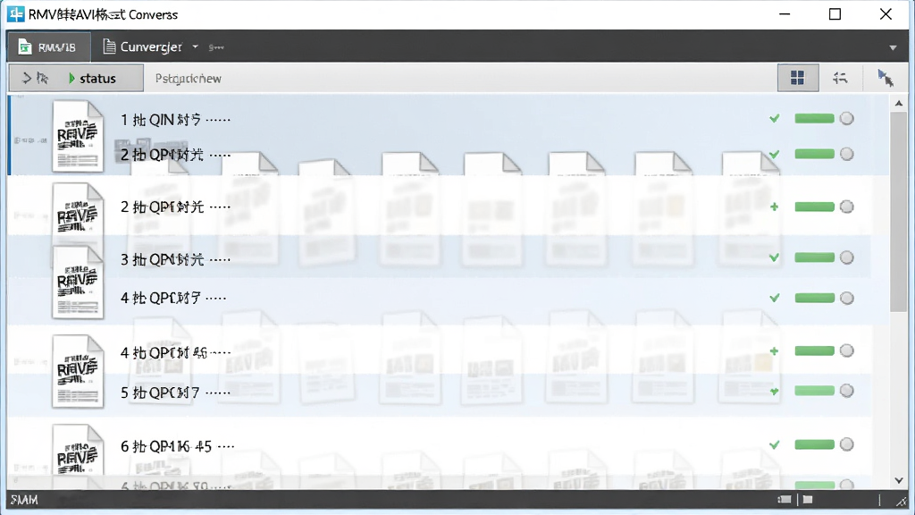The width and height of the screenshot is (915, 515).
Task: Click the green check mark in row 1
Action: [x=775, y=119]
